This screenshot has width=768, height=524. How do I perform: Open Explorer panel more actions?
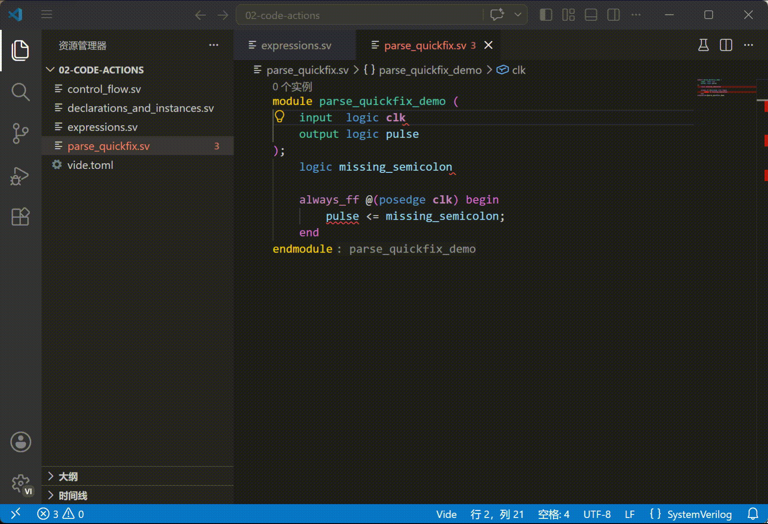tap(213, 45)
